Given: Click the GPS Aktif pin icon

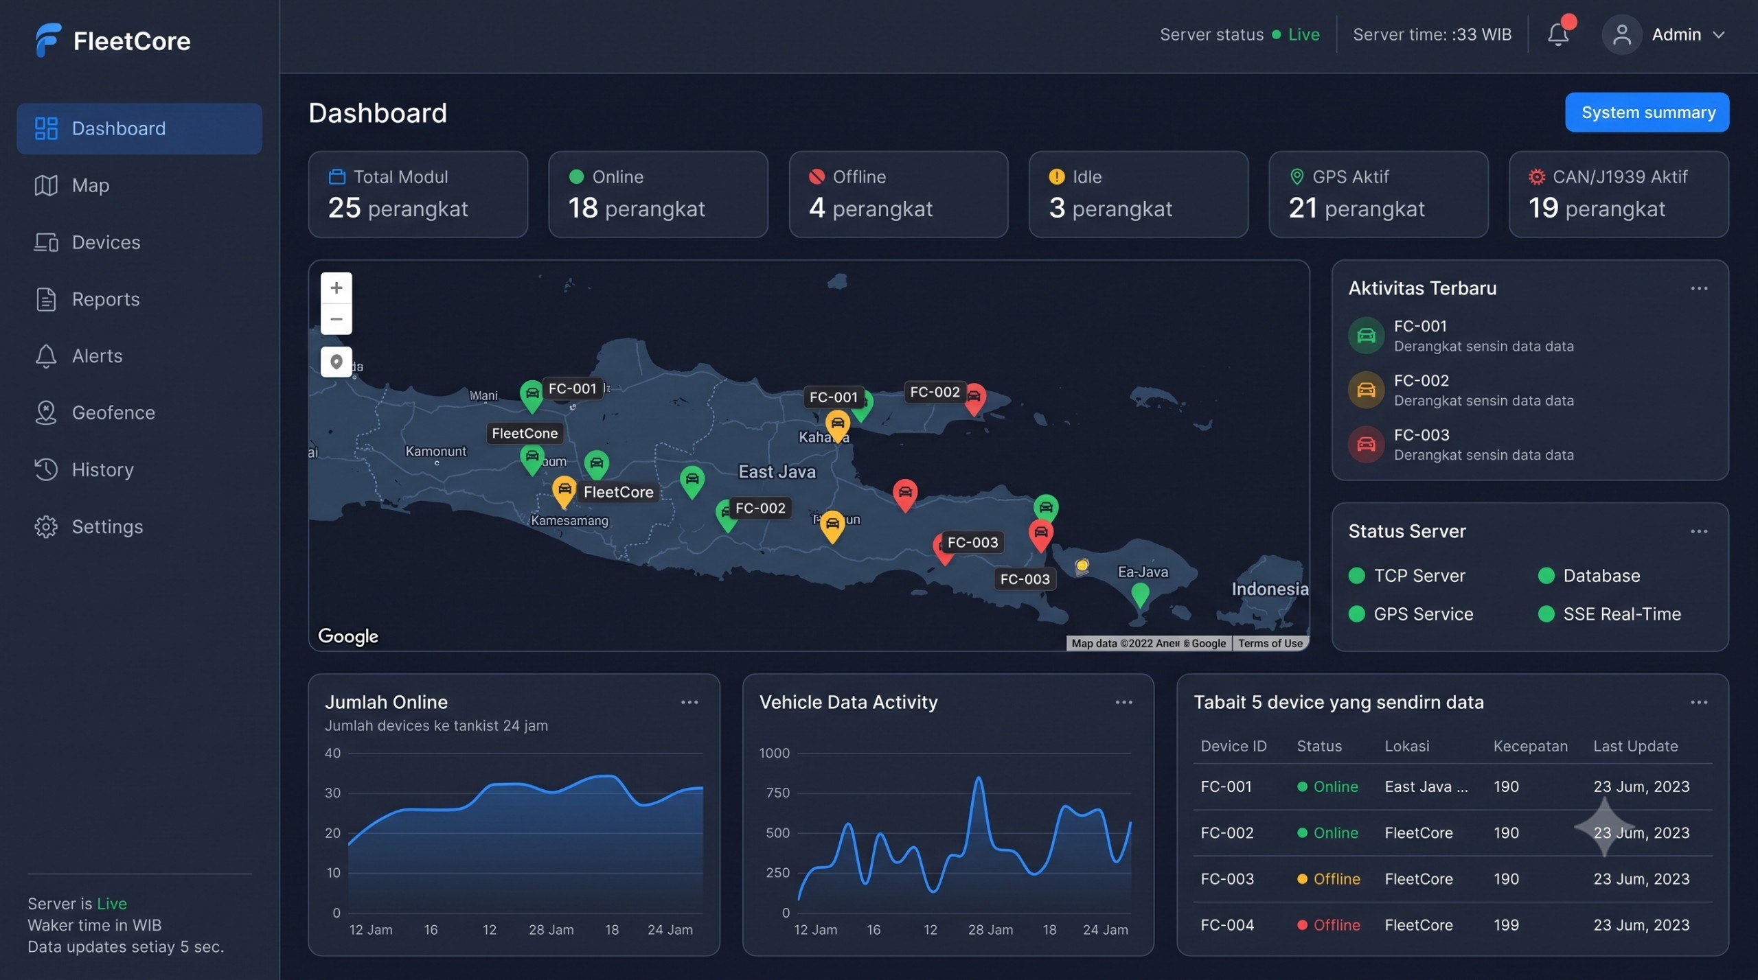Looking at the screenshot, I should point(1297,176).
